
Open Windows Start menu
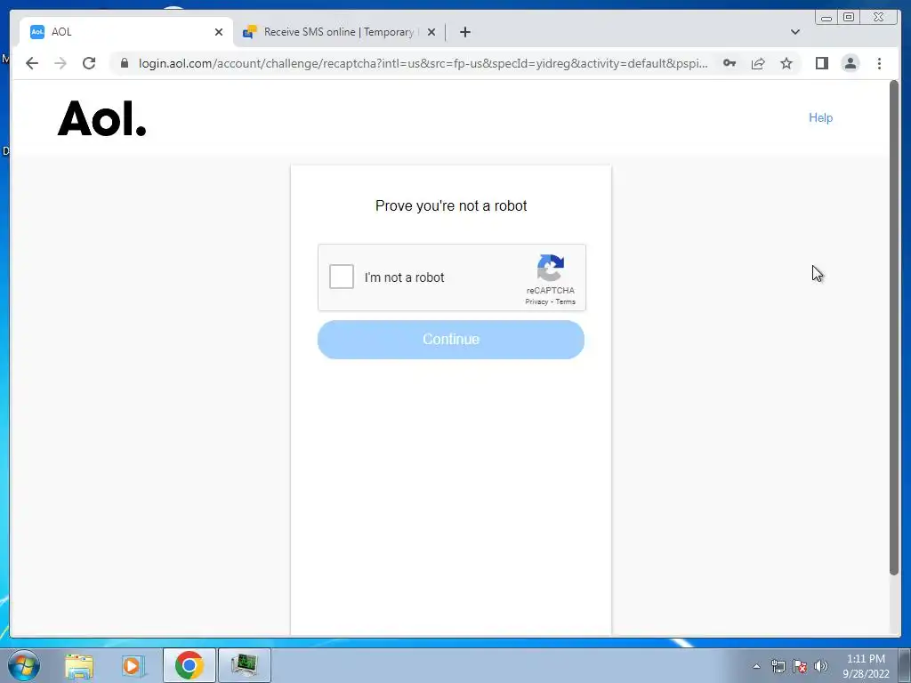24,665
